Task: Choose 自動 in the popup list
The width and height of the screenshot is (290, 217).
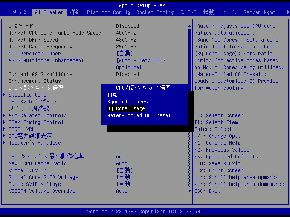Action: click(x=113, y=95)
